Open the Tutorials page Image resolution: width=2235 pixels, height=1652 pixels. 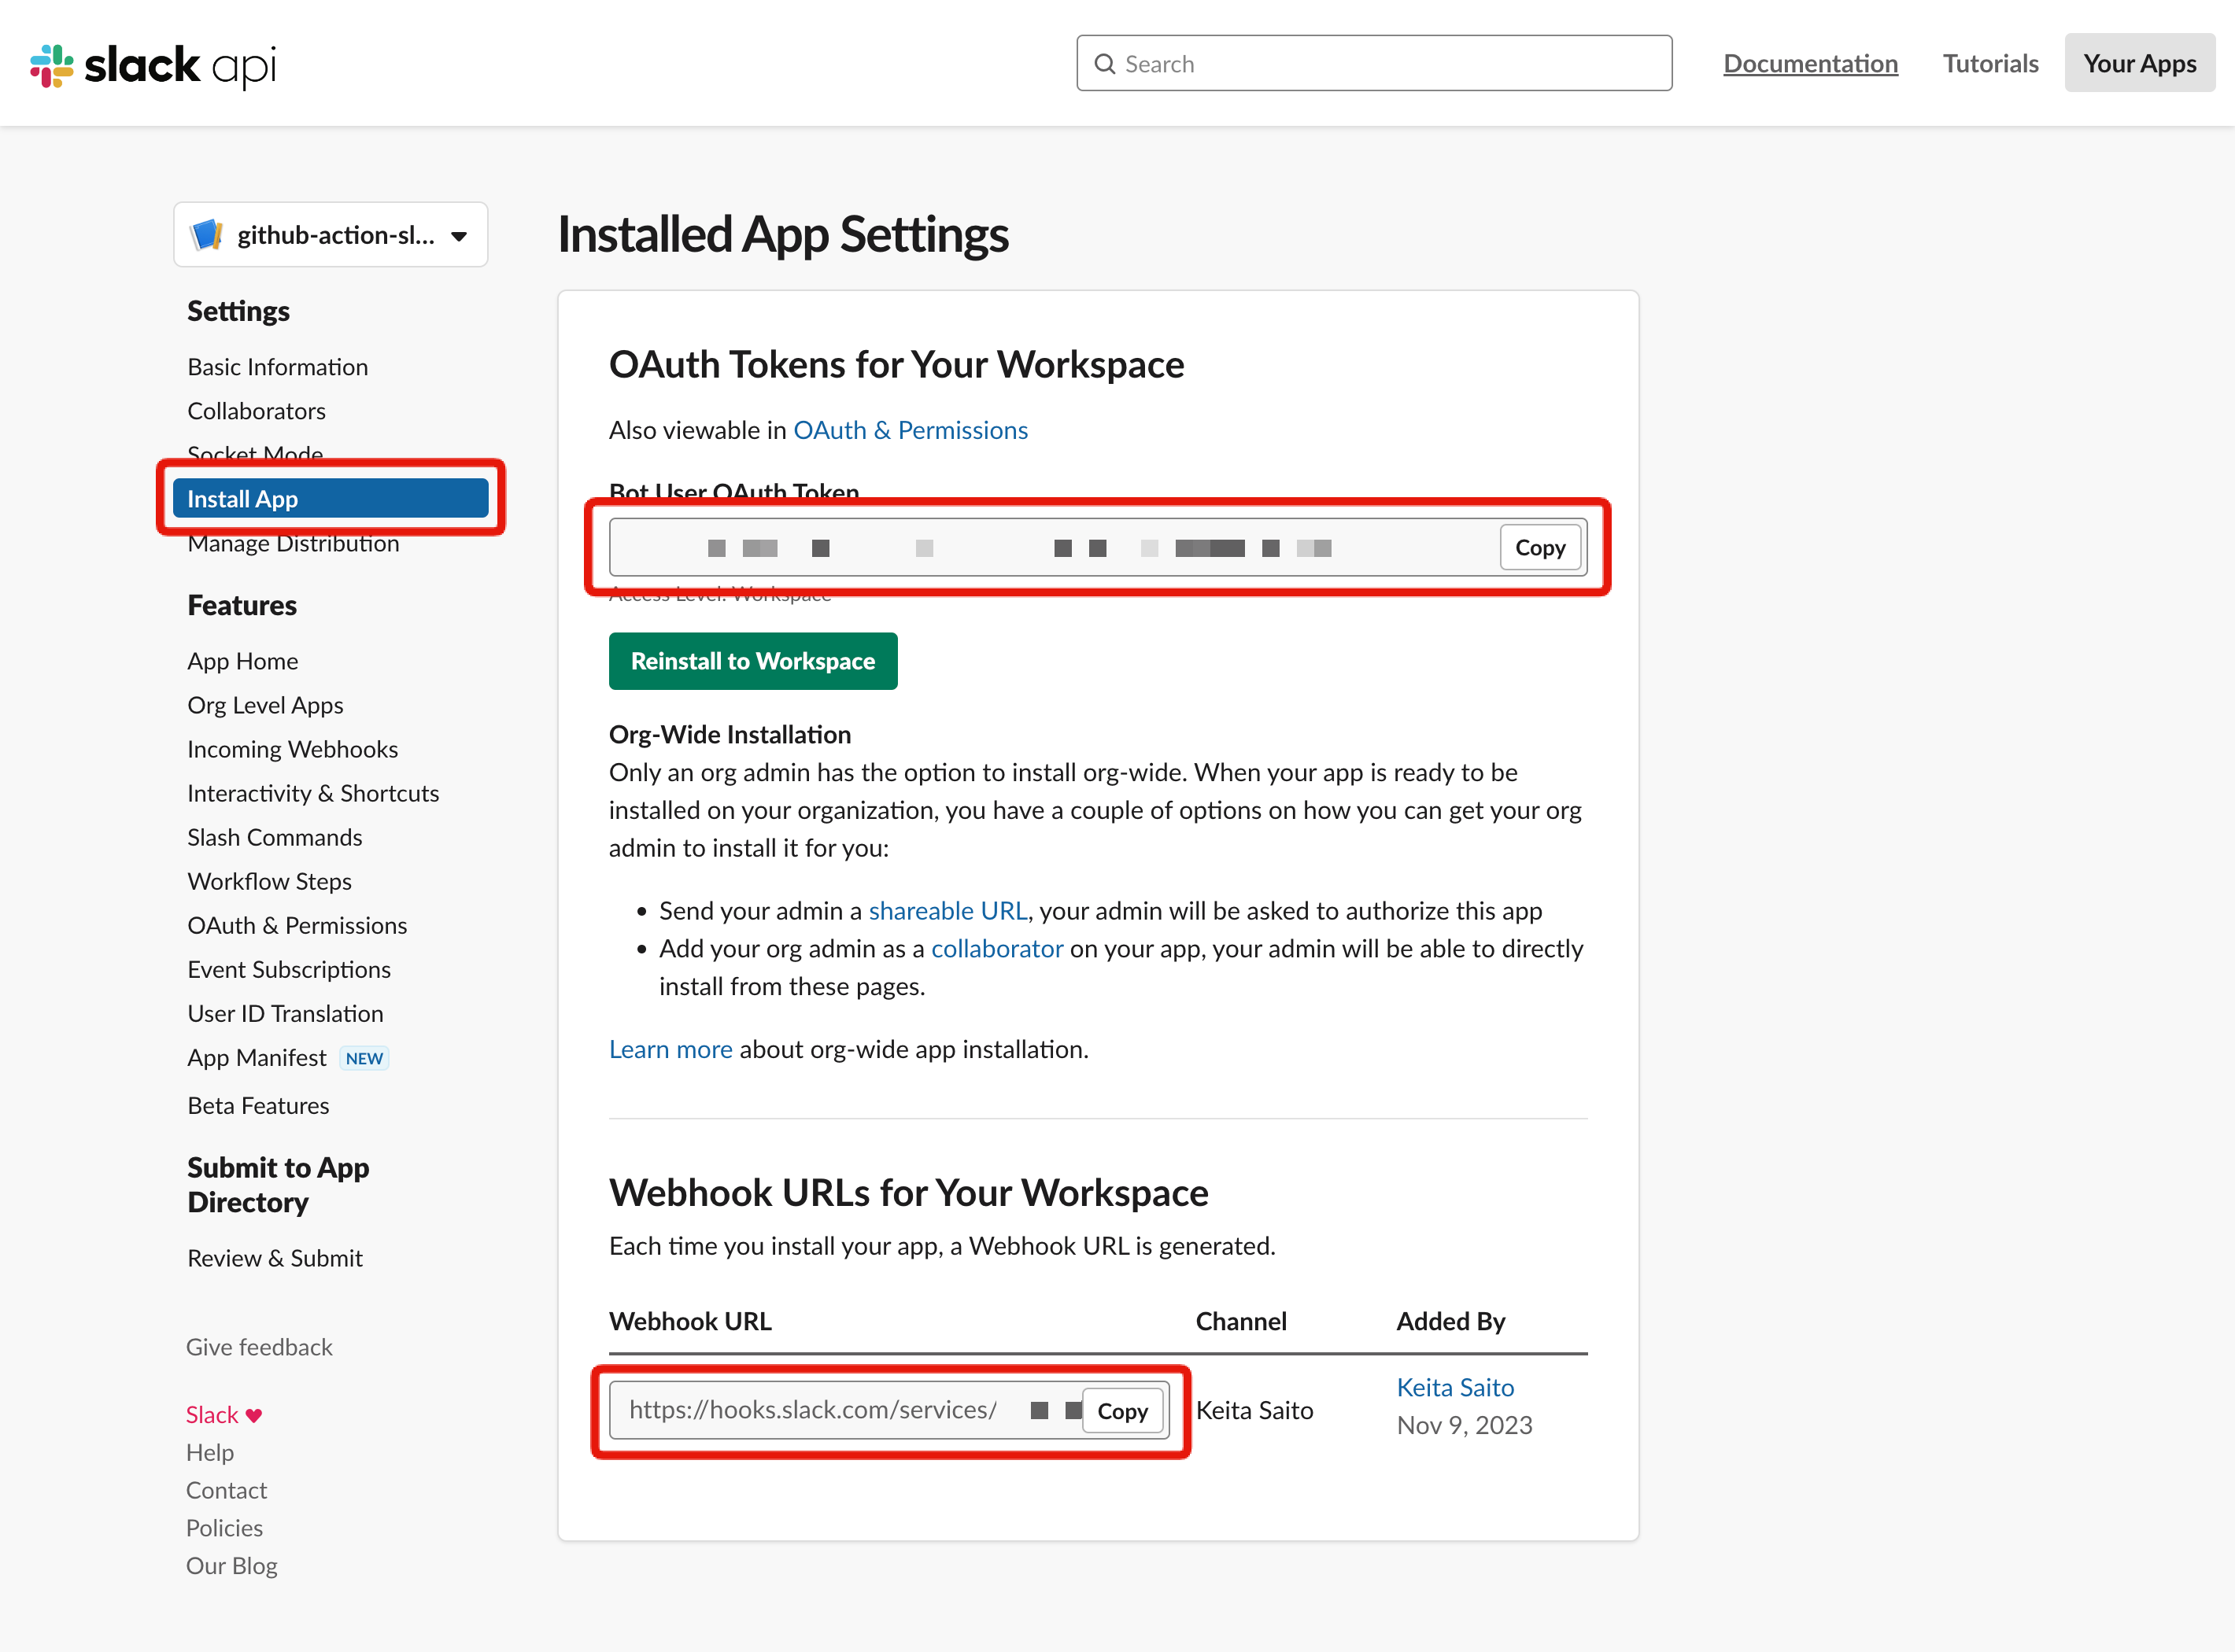(x=1990, y=63)
